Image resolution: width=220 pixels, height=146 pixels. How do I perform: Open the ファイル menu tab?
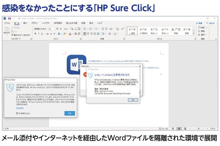pos(7,23)
